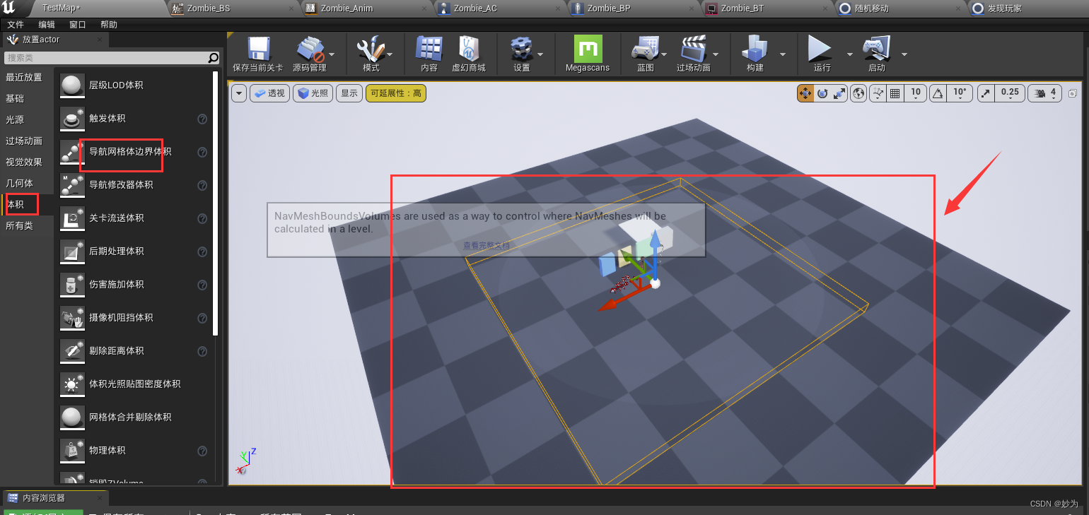
Task: Click the Play (运行) toolbar icon
Action: pos(820,50)
